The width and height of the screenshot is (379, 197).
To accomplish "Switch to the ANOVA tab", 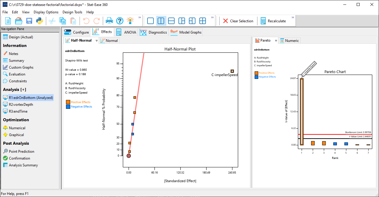I will 126,32.
